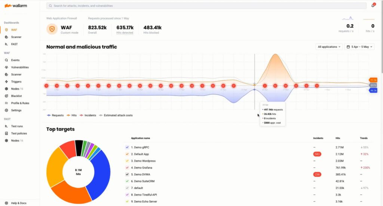Click the Trends column header

pyautogui.click(x=364, y=138)
